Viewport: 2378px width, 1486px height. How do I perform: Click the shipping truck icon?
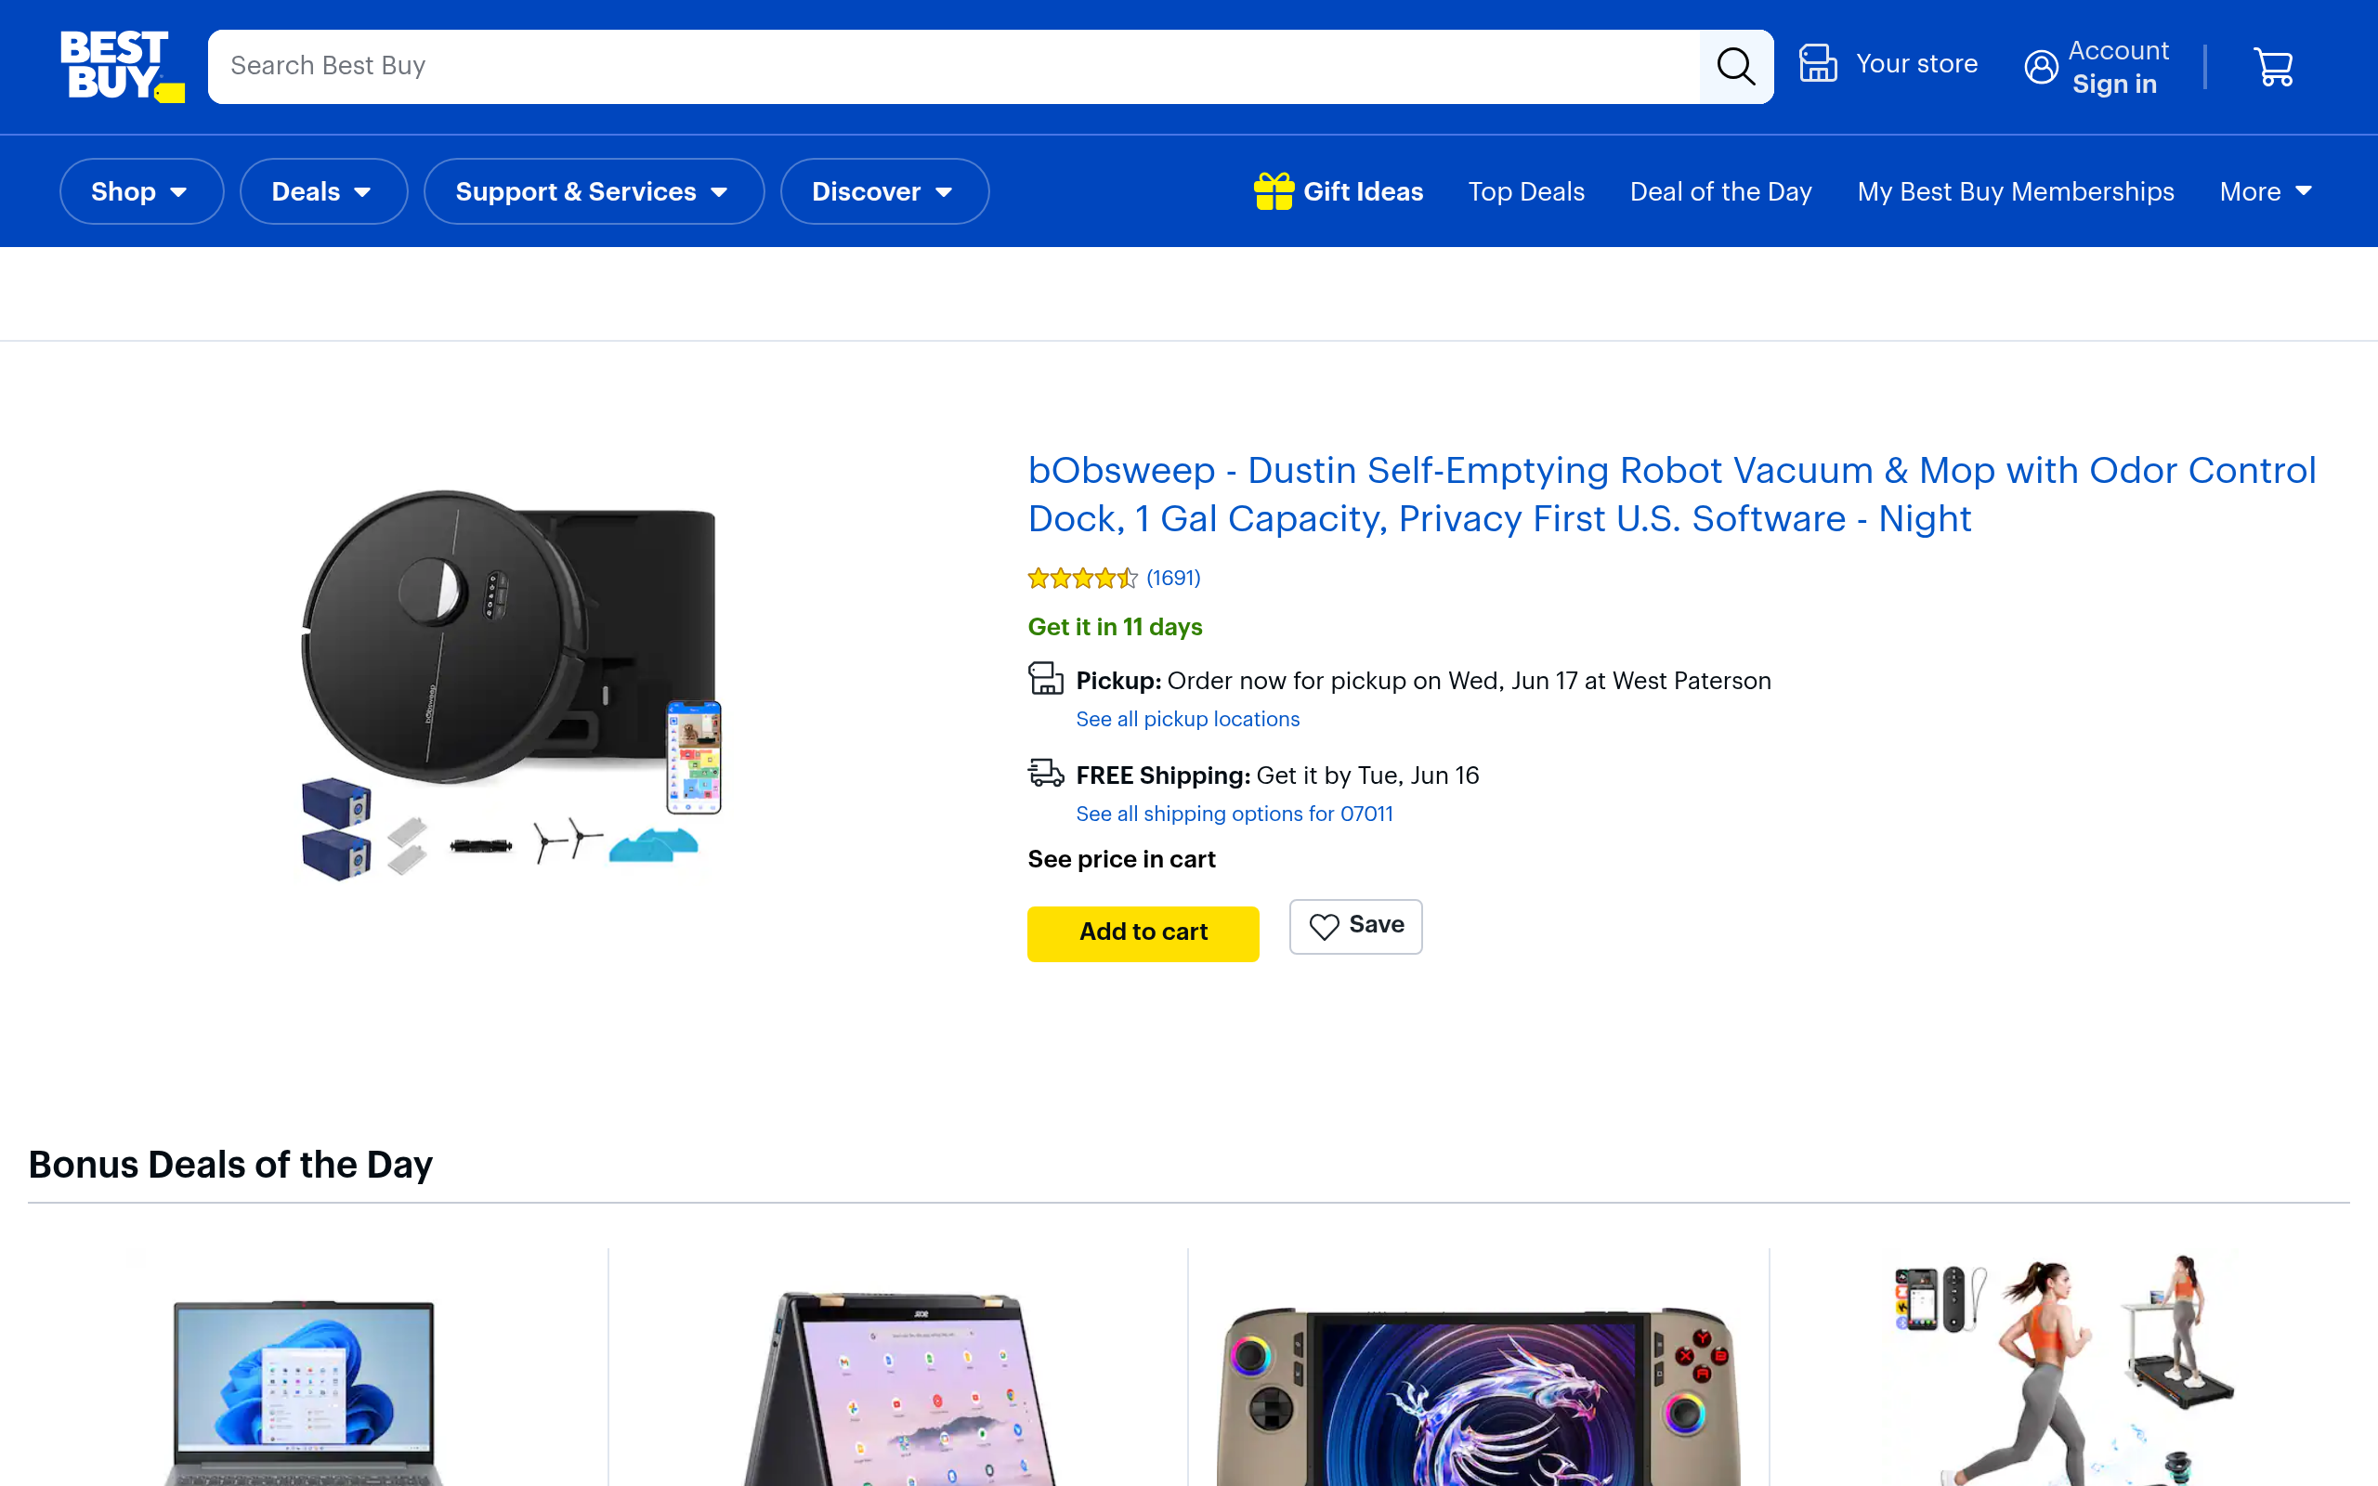1046,774
